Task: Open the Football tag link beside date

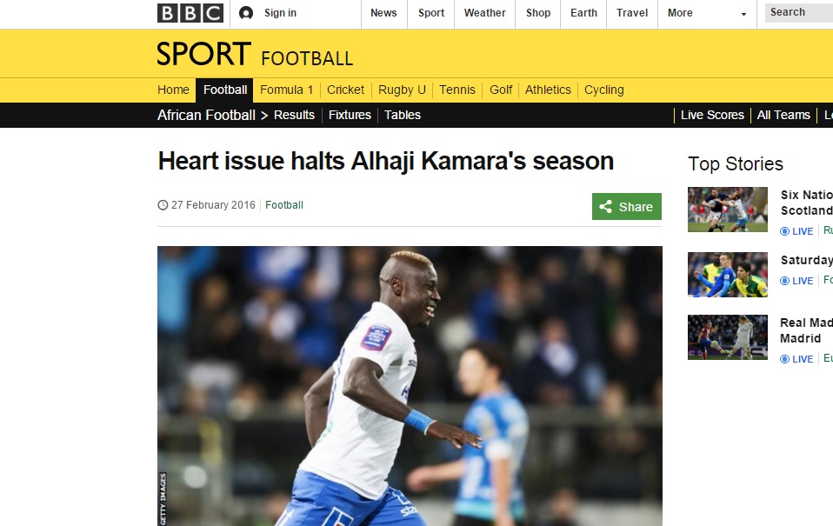Action: [284, 205]
